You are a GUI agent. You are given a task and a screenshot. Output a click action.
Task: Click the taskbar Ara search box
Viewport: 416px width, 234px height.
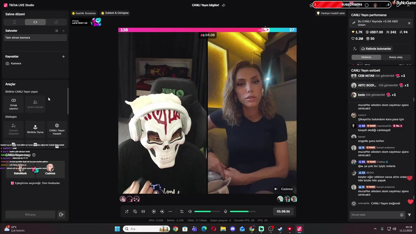tap(146, 229)
